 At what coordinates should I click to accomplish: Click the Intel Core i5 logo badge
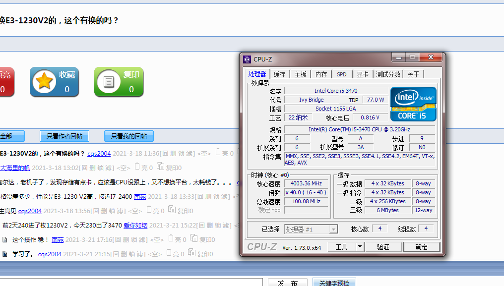[413, 104]
